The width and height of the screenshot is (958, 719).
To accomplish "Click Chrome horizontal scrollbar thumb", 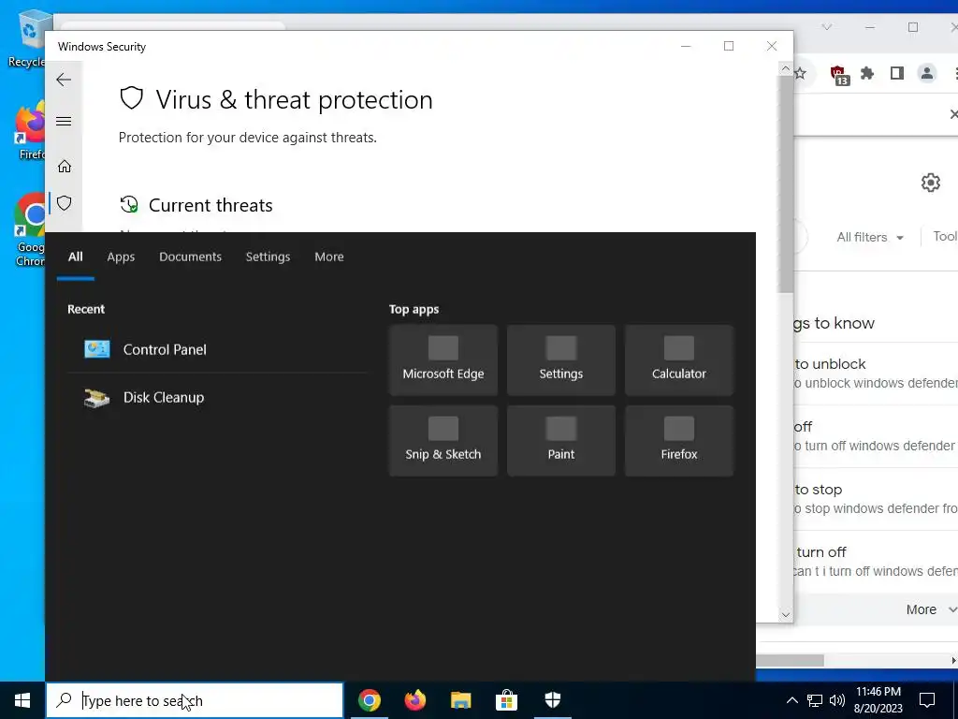I will 790,660.
